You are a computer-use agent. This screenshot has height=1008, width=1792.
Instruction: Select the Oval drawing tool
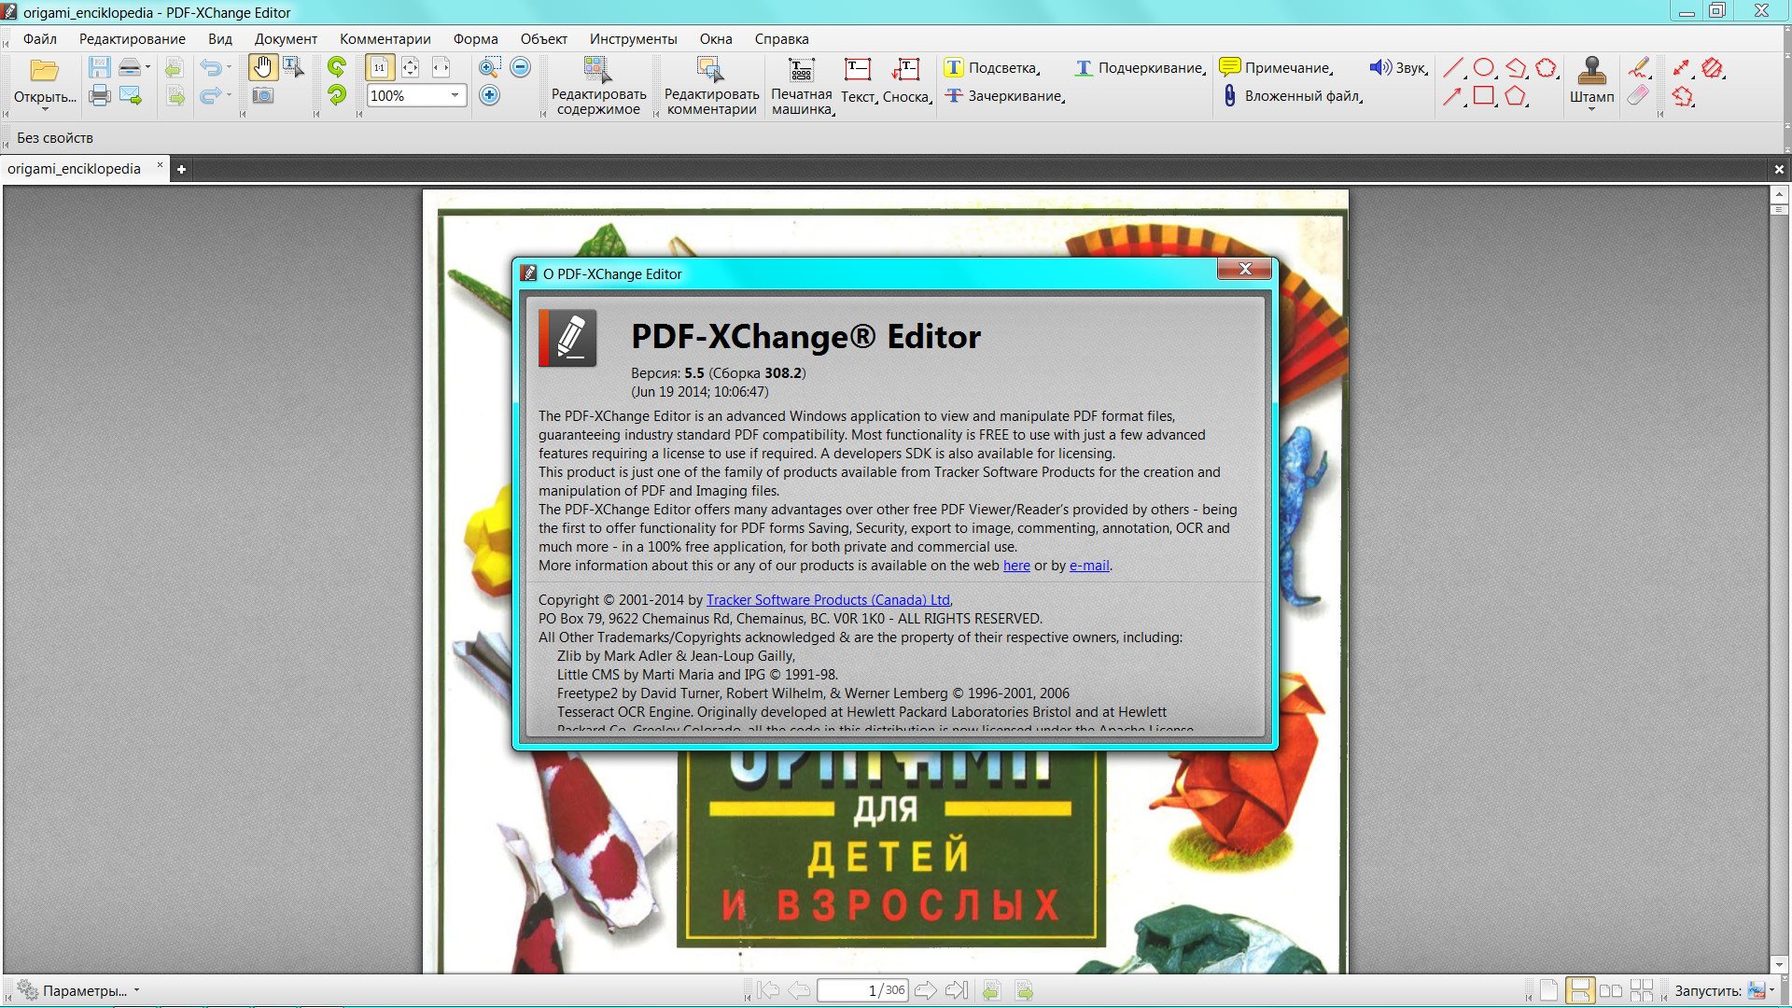1484,67
